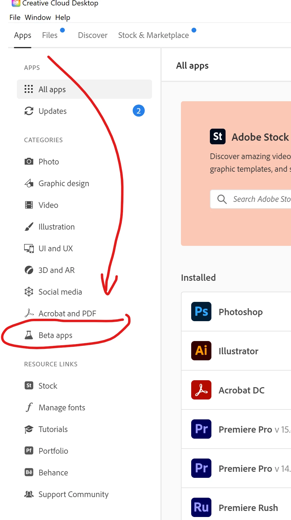291x520 pixels.
Task: Open the Beta apps label
Action: 55,335
